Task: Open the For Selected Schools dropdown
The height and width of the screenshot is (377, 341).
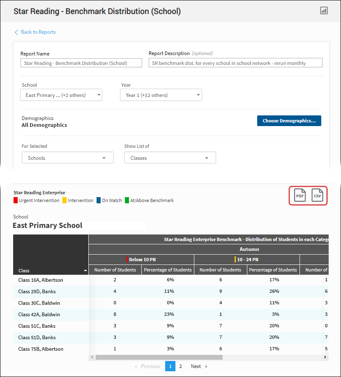Action: tap(67, 158)
